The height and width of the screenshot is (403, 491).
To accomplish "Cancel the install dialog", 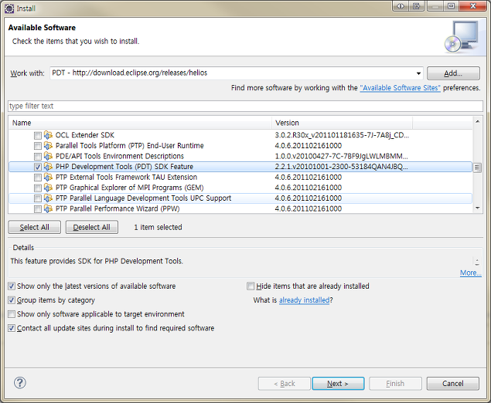I will [453, 383].
